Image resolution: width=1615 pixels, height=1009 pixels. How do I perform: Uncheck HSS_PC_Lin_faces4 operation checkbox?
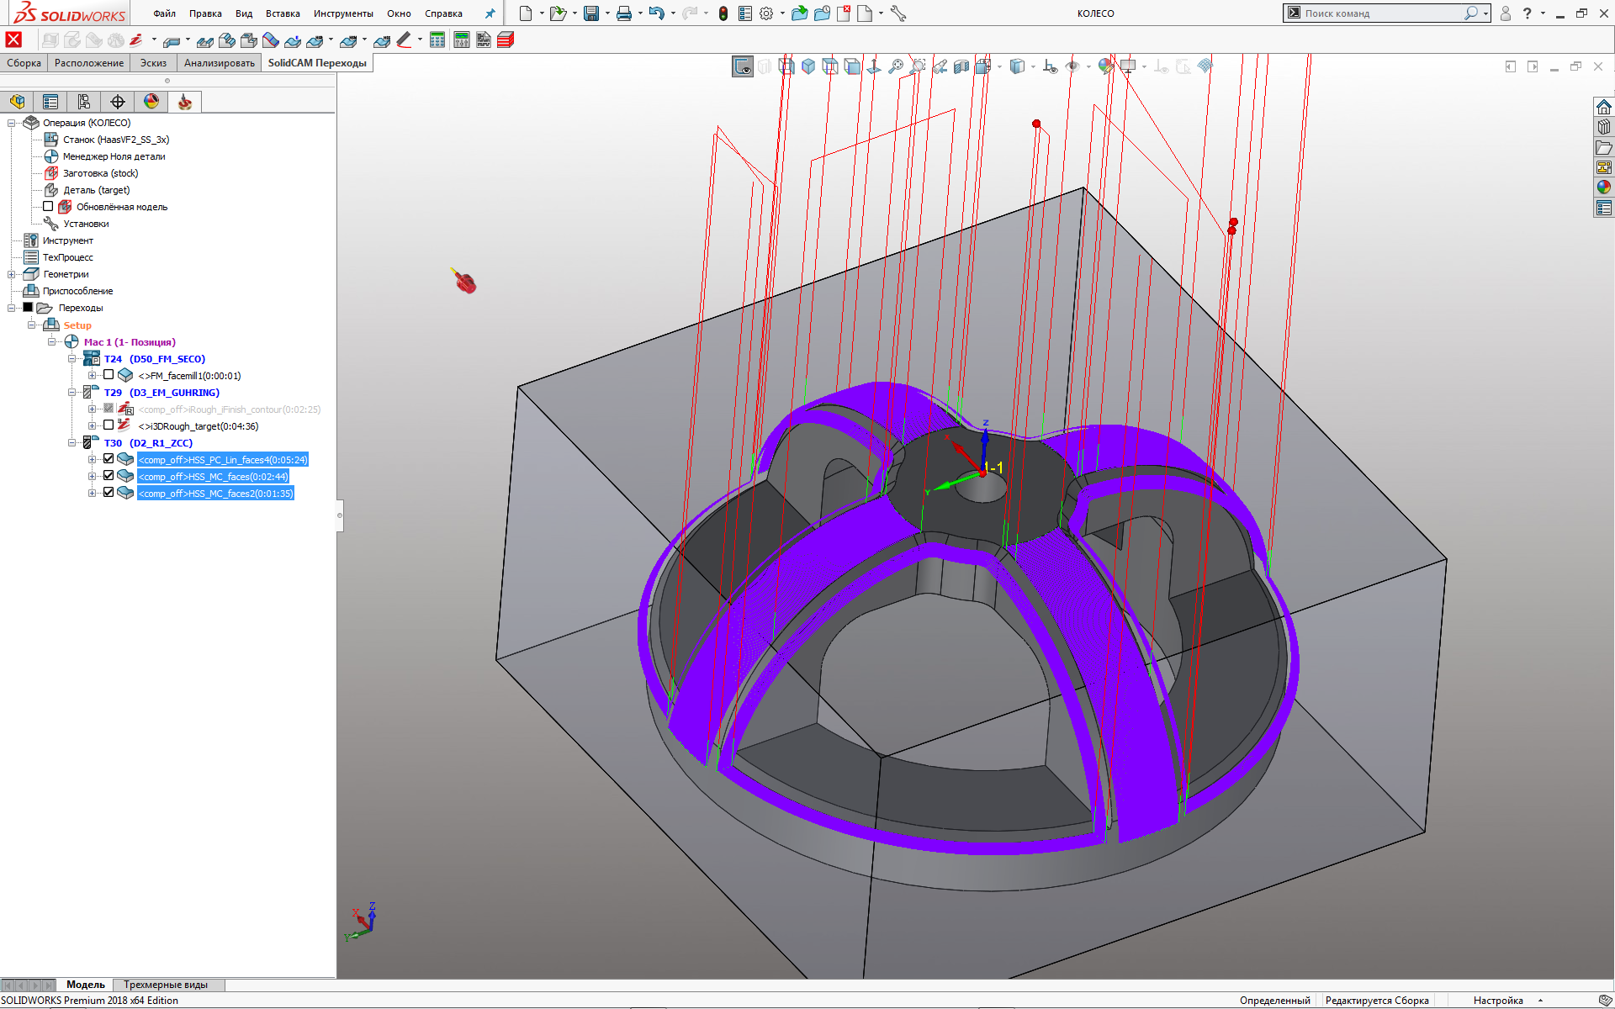pos(109,459)
